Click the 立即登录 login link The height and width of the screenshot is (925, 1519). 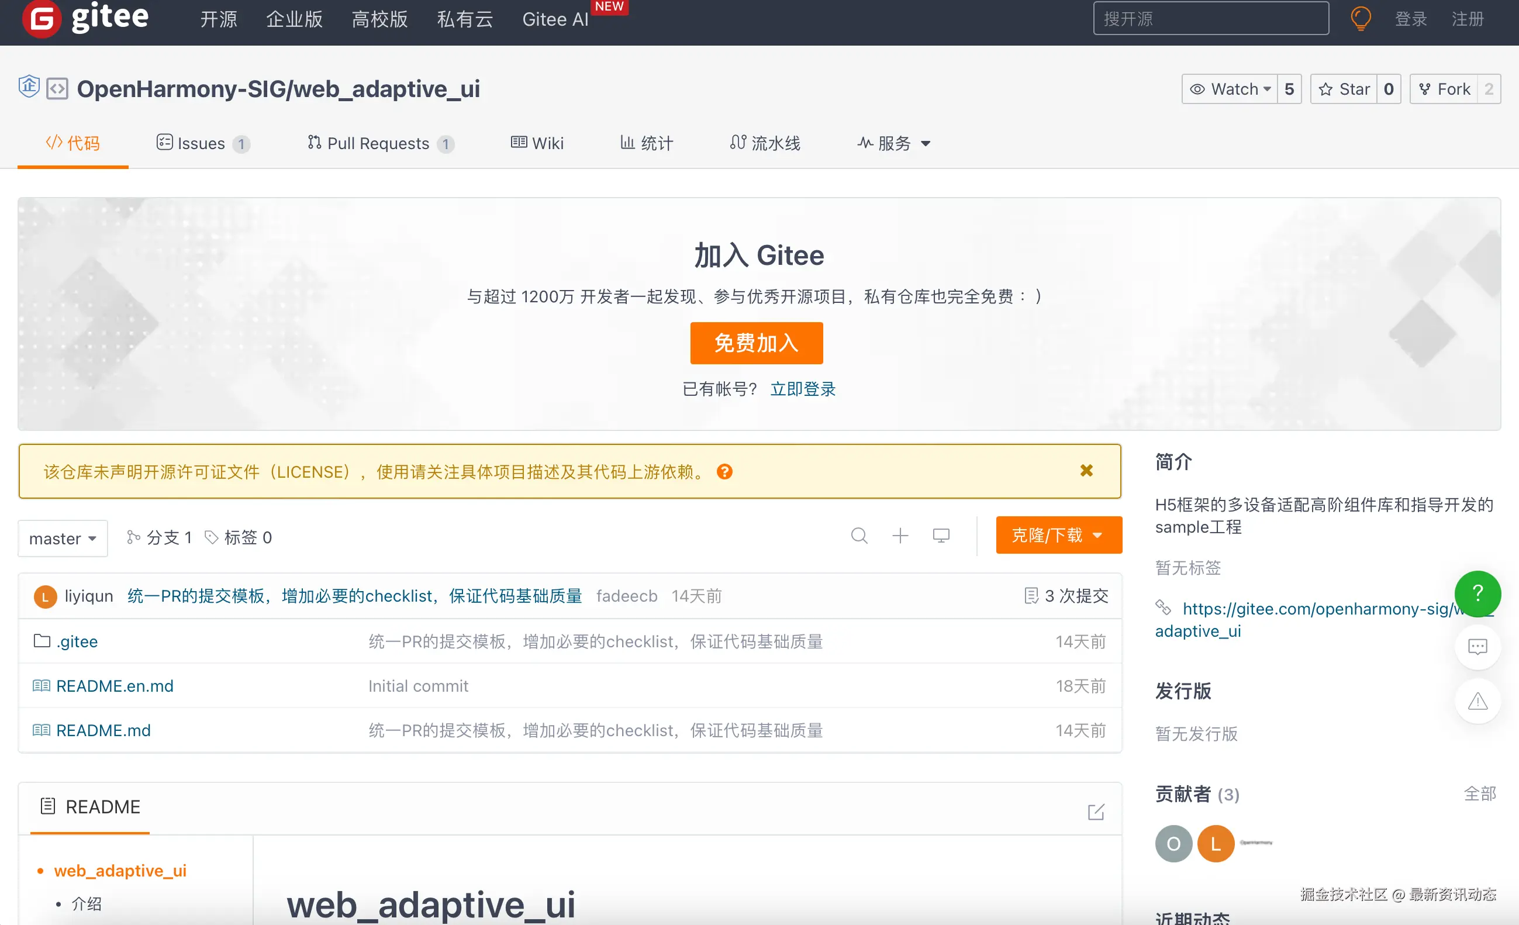click(803, 388)
